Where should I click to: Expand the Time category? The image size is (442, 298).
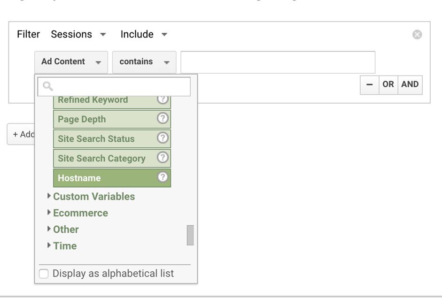64,246
